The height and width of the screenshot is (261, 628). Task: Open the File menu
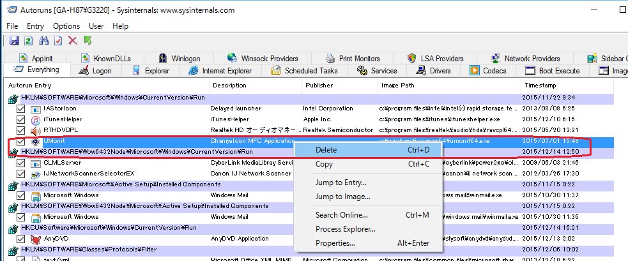(x=12, y=26)
